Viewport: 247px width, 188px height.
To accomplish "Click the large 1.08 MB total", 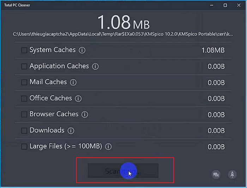I will 123,22.
